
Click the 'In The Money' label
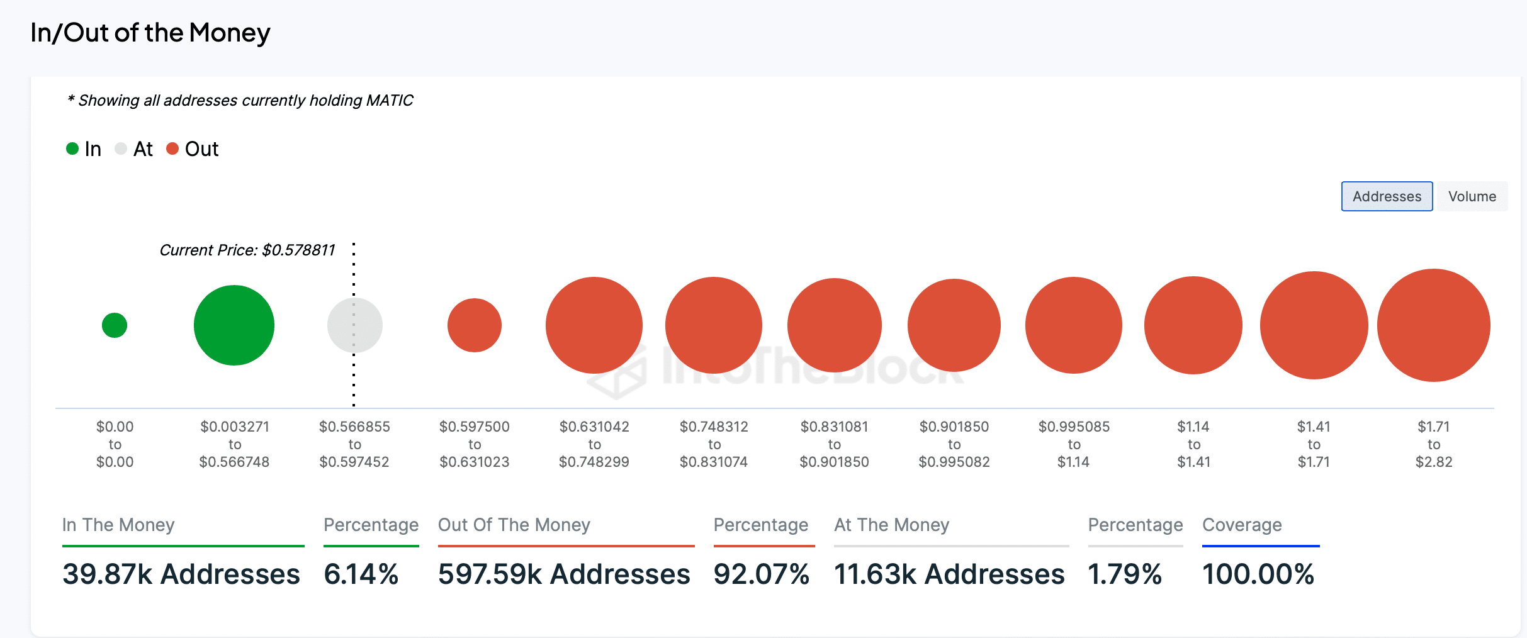[118, 525]
